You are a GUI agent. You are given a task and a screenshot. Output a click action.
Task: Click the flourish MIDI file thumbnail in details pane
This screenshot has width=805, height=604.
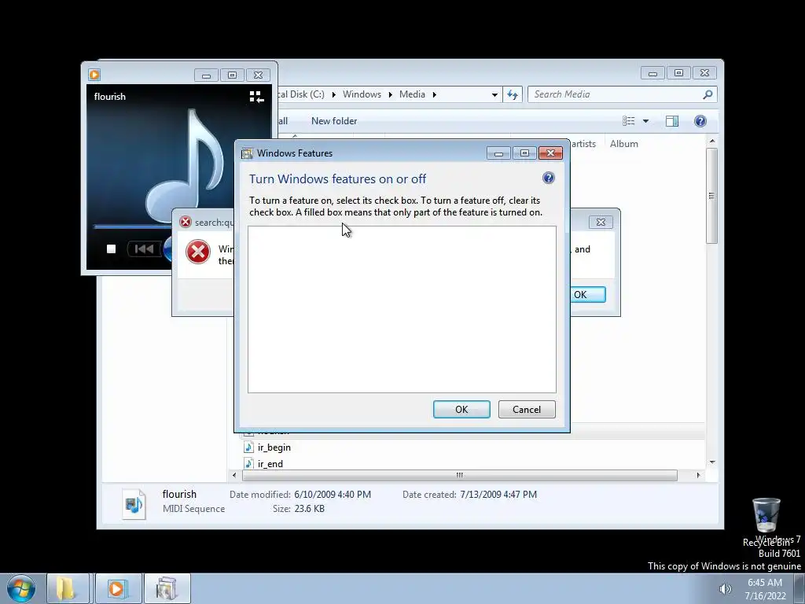(x=134, y=504)
